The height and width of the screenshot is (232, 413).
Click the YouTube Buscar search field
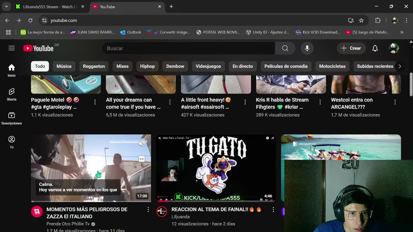(188, 48)
